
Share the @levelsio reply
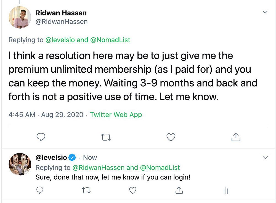(179, 190)
